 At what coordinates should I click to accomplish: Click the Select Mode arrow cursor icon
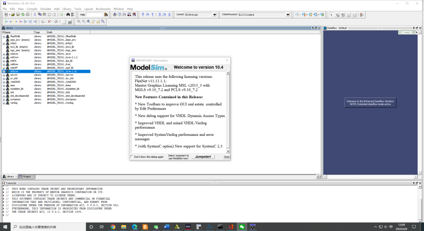click(331, 15)
